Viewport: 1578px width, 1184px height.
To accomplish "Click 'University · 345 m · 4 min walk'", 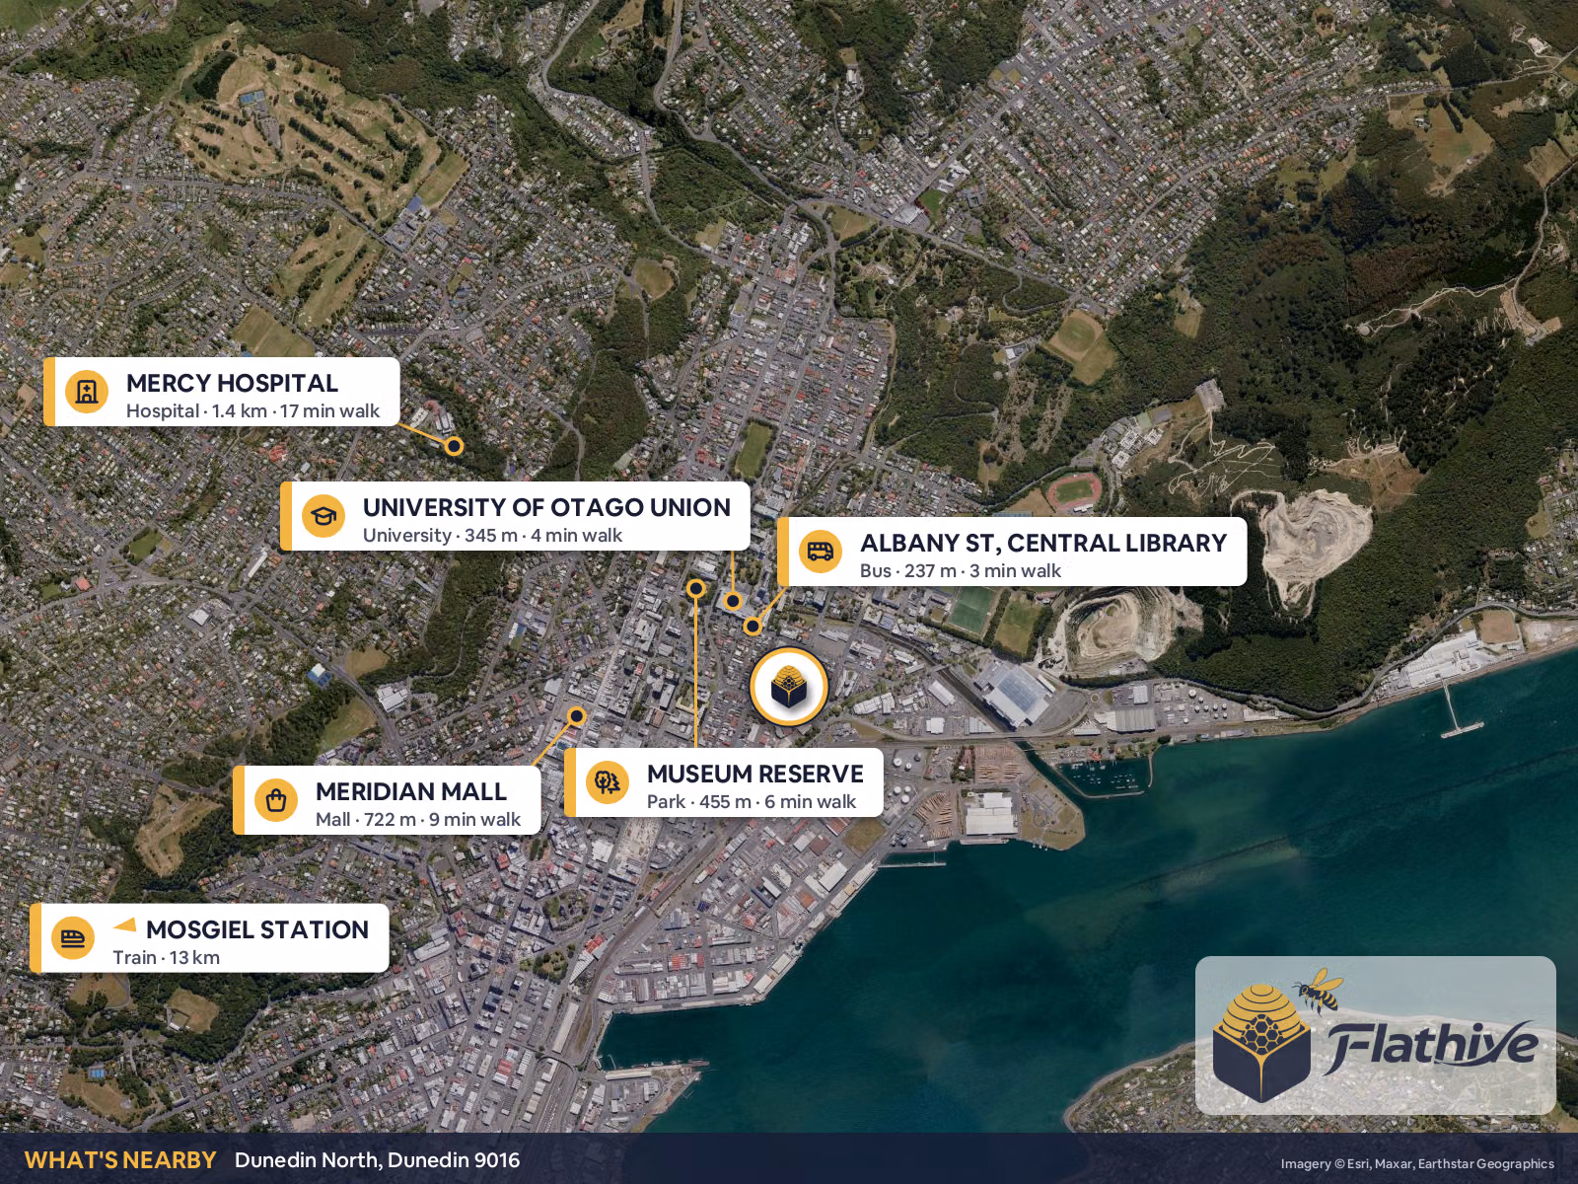I will coord(492,536).
